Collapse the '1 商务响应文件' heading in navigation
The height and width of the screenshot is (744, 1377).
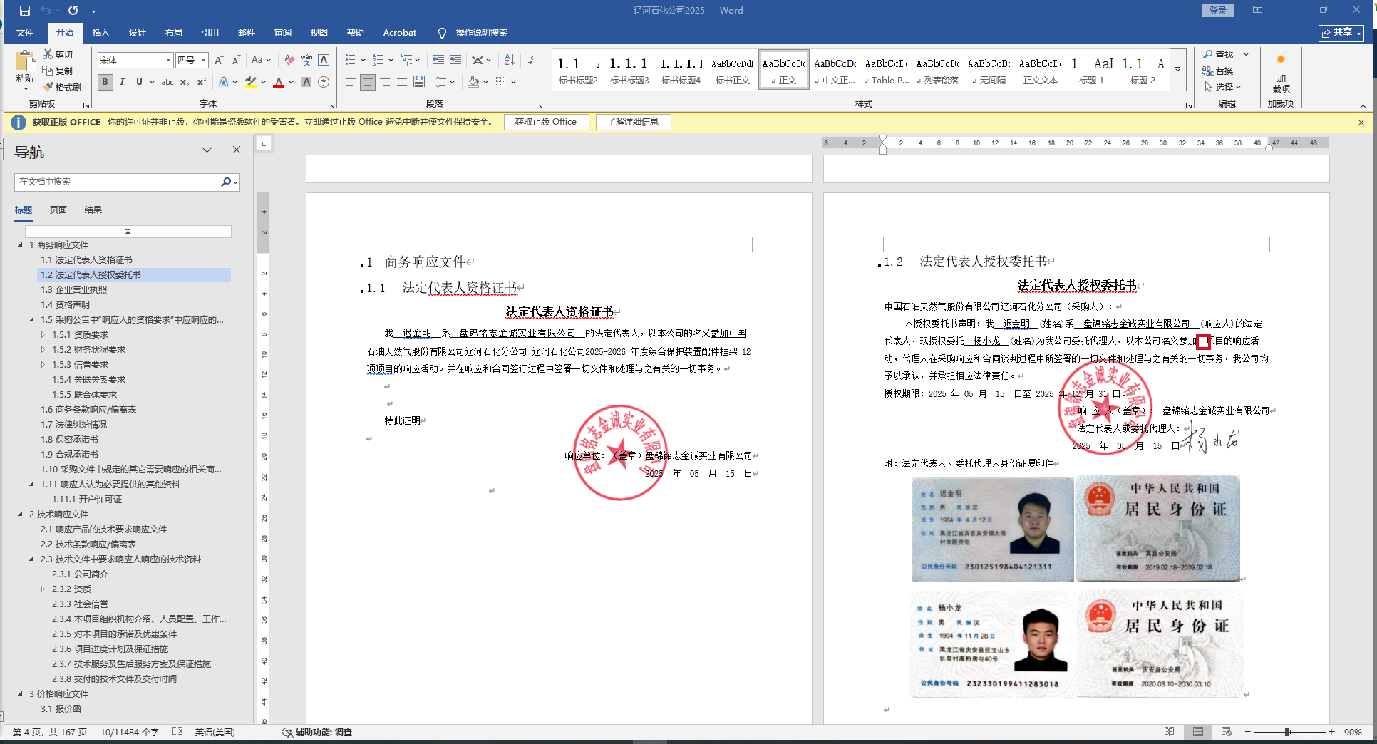click(20, 244)
